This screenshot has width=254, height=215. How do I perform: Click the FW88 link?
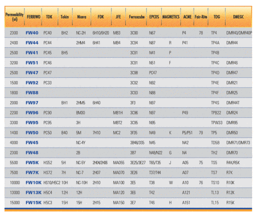pos(32,93)
